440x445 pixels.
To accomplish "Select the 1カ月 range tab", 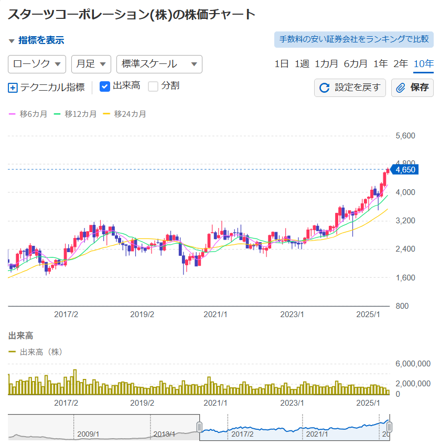I will pyautogui.click(x=326, y=64).
